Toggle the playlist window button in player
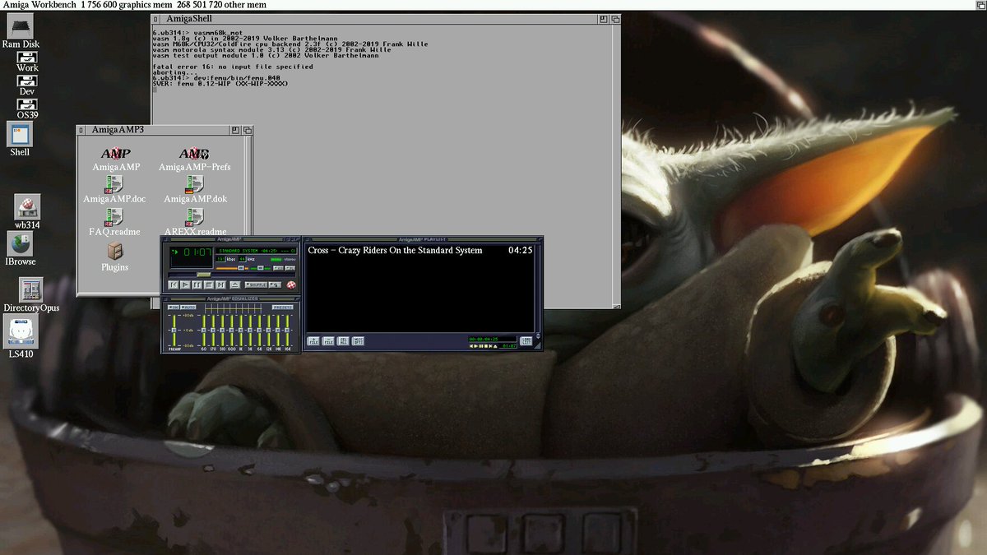 click(290, 268)
